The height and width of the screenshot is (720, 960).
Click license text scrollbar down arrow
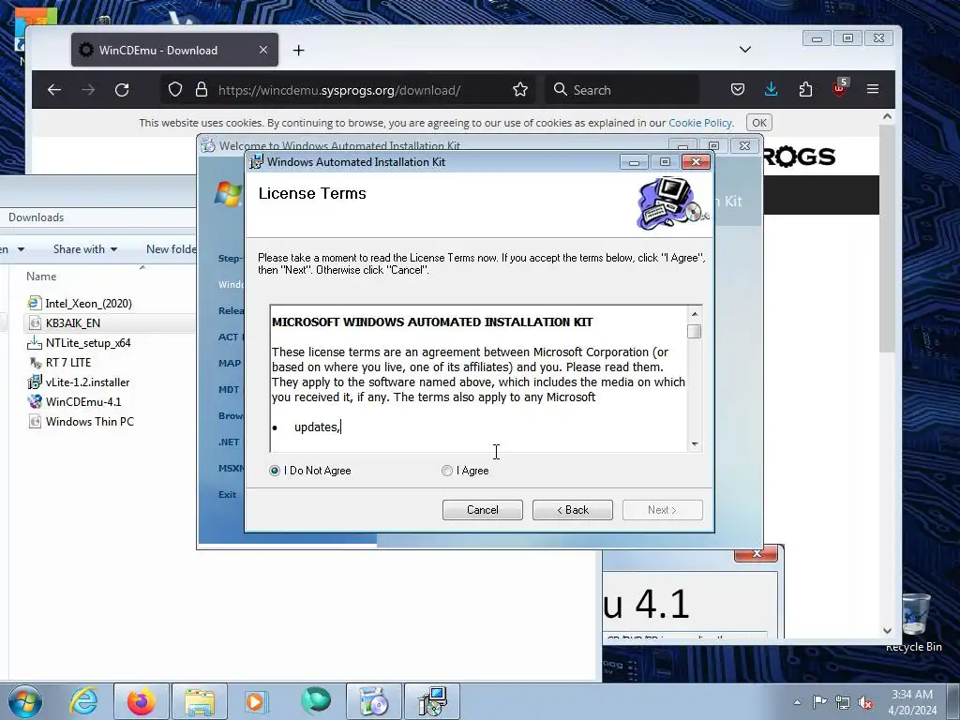[695, 443]
